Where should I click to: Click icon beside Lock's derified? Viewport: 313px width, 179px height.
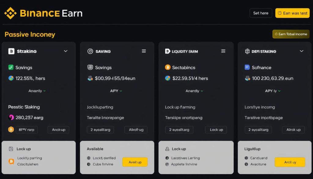point(89,158)
